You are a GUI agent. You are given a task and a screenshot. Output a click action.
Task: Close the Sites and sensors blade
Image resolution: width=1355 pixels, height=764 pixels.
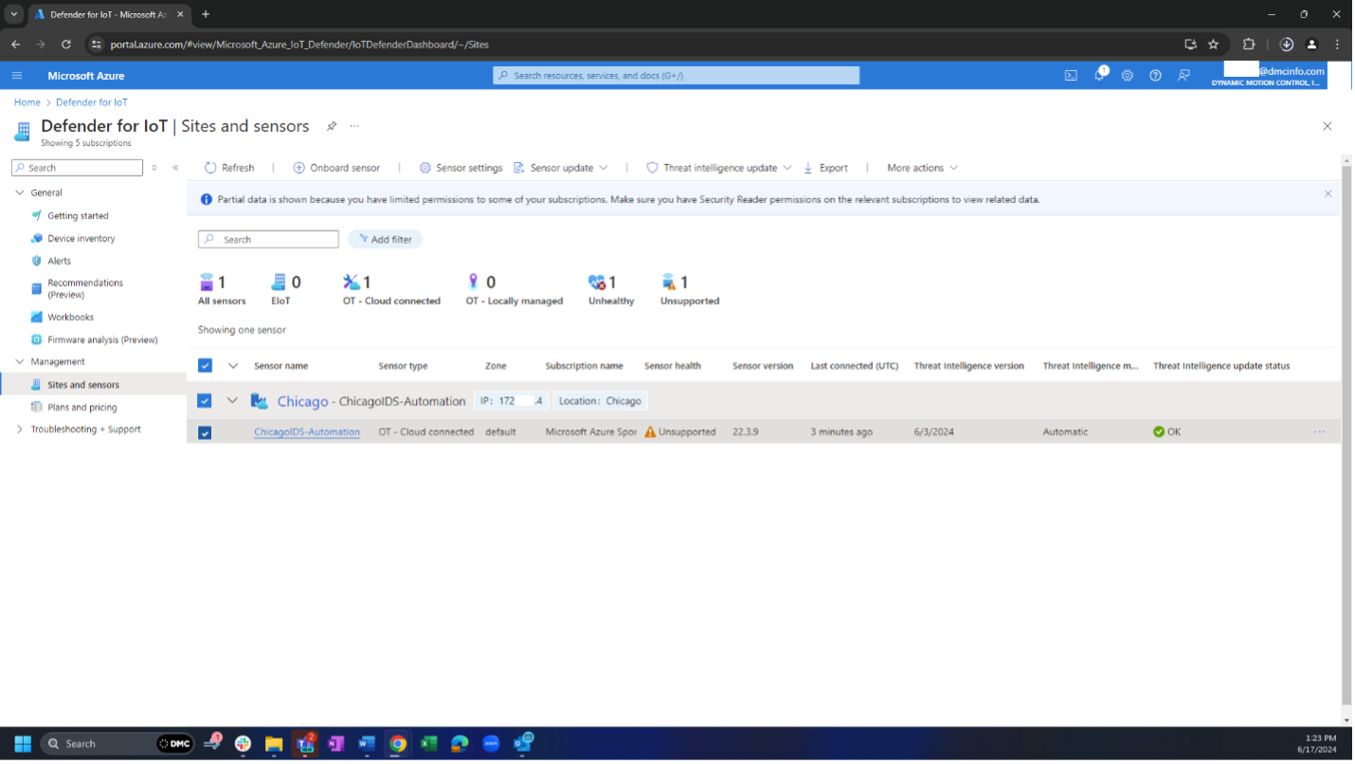click(1328, 126)
